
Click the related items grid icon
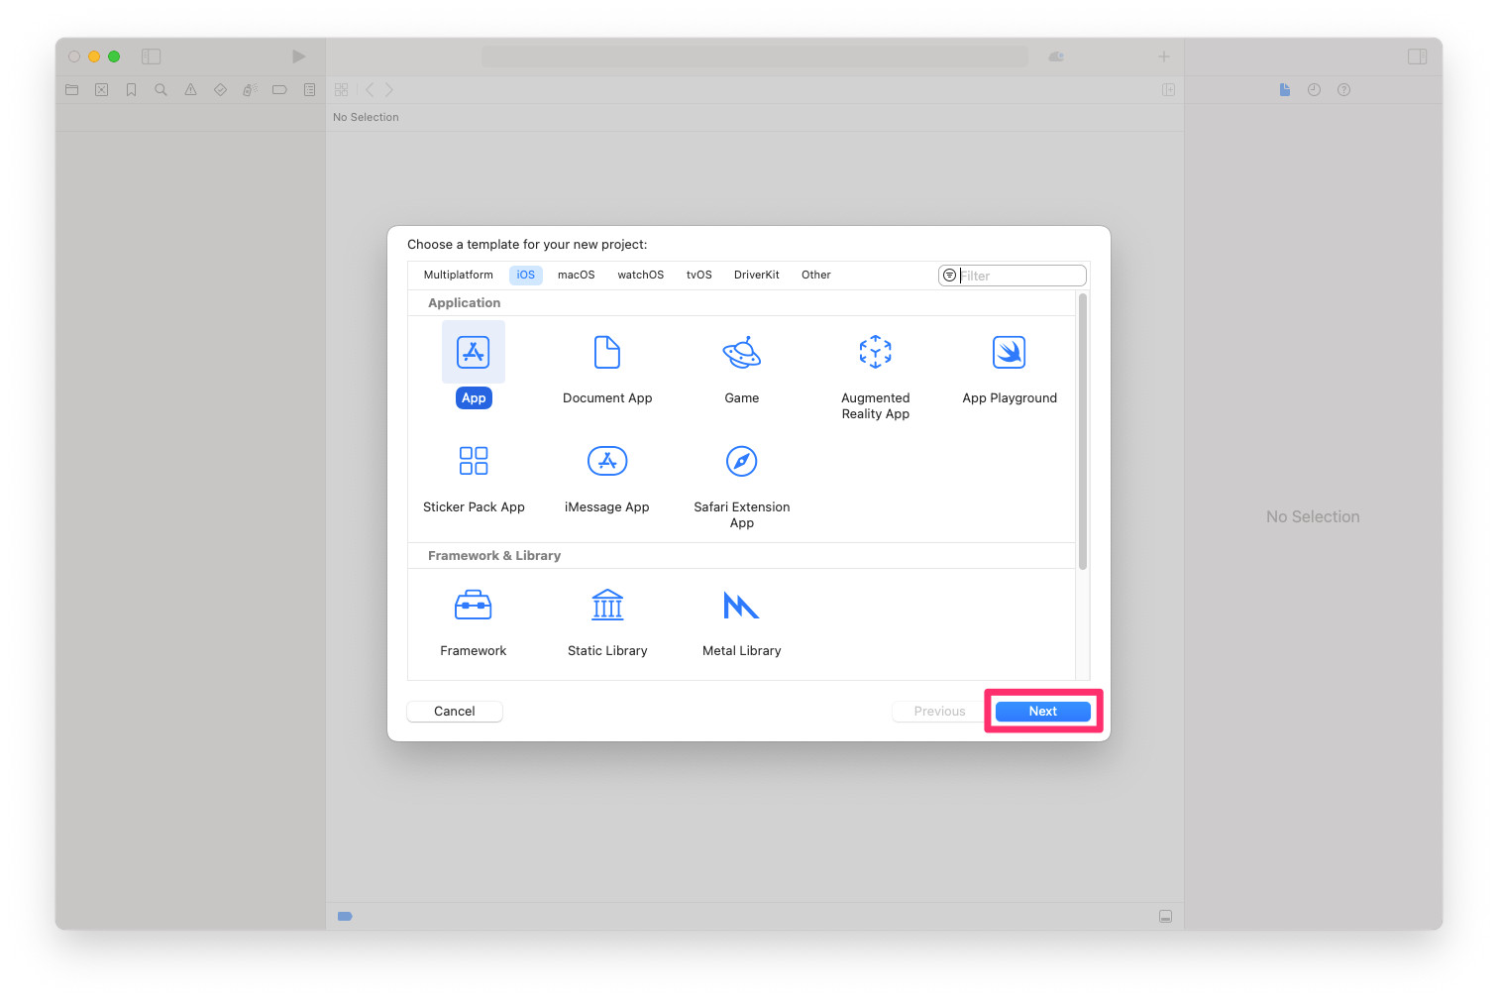point(341,89)
